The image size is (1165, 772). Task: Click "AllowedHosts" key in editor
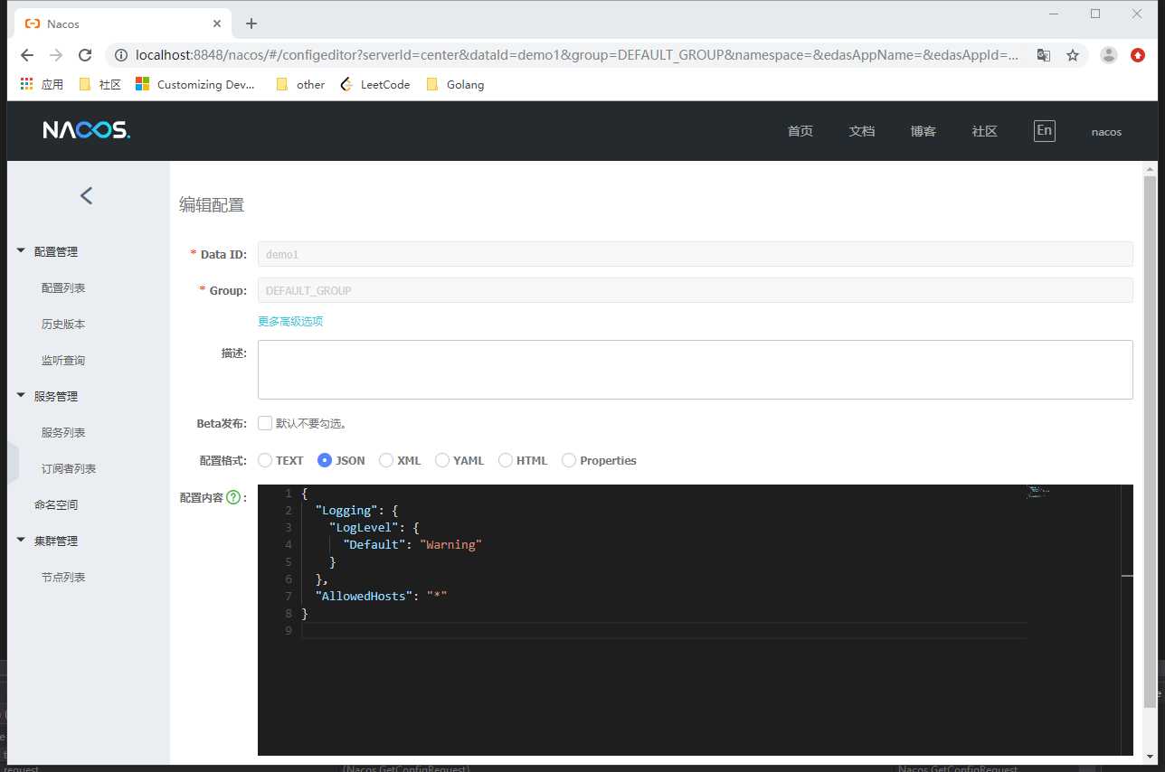click(364, 596)
